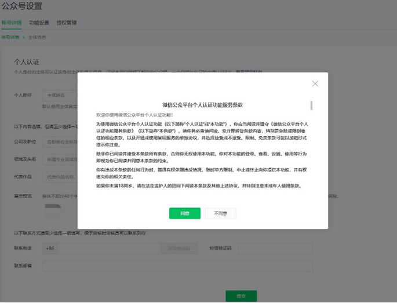Screen dimensions: 397x303
Task: Click the breadcrumb chevron arrow separator
Action: (x=24, y=37)
